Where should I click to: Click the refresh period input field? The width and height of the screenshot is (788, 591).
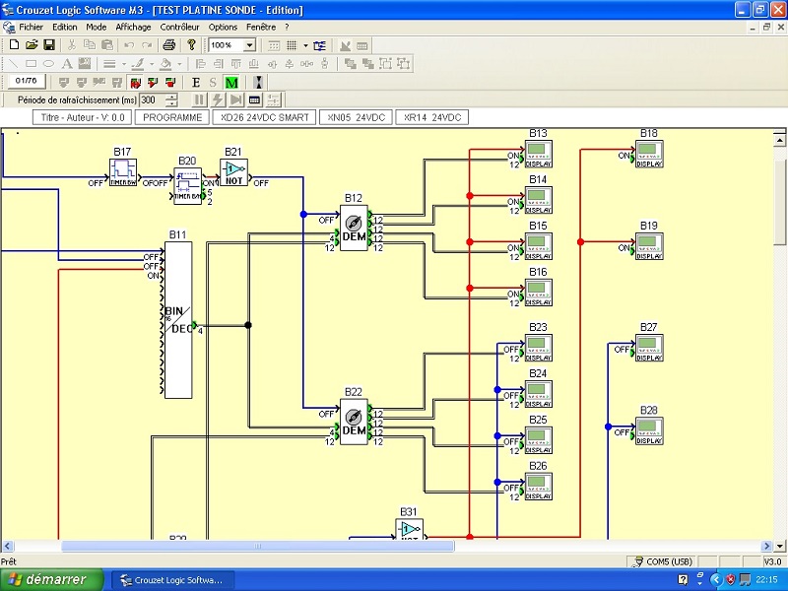click(151, 99)
